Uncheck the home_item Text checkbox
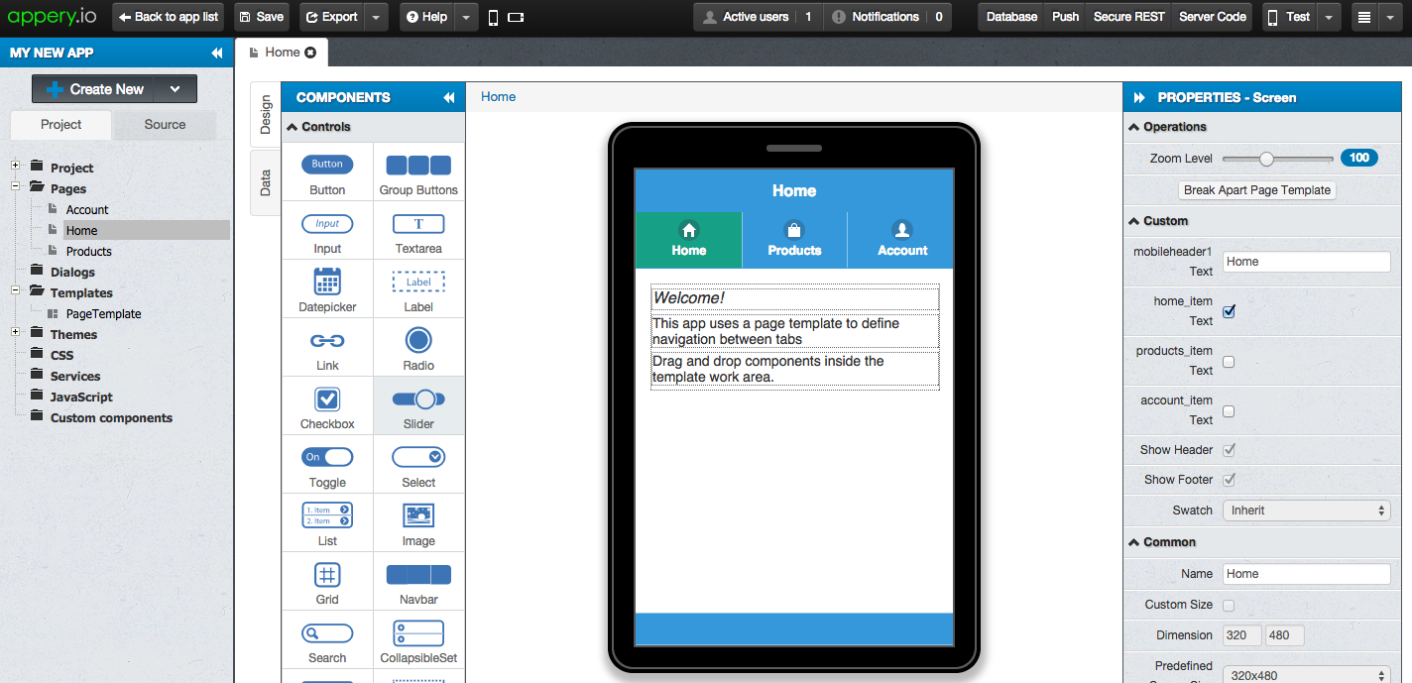The image size is (1412, 683). (1230, 311)
